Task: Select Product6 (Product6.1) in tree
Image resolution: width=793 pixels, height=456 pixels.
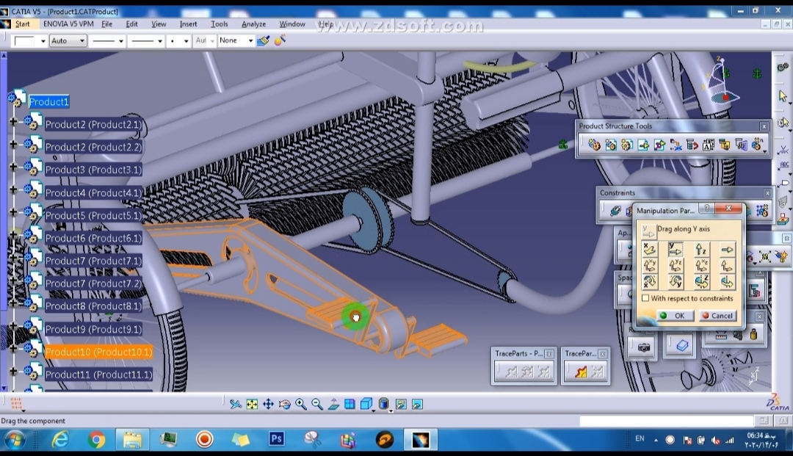Action: 93,238
